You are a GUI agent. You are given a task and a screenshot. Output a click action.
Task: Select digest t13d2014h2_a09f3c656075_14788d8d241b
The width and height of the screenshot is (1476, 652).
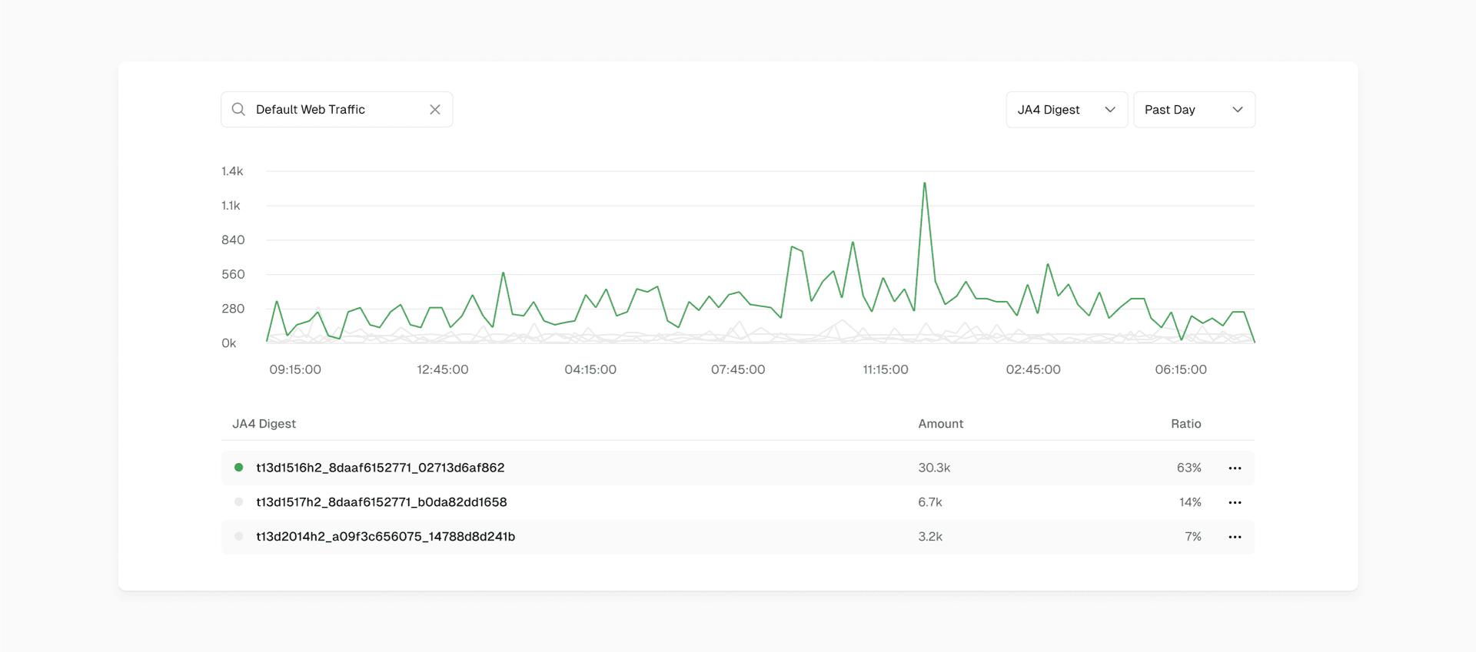click(385, 537)
